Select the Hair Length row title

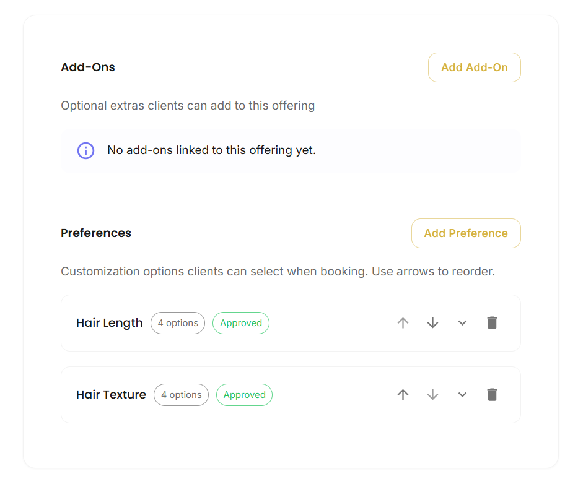109,323
